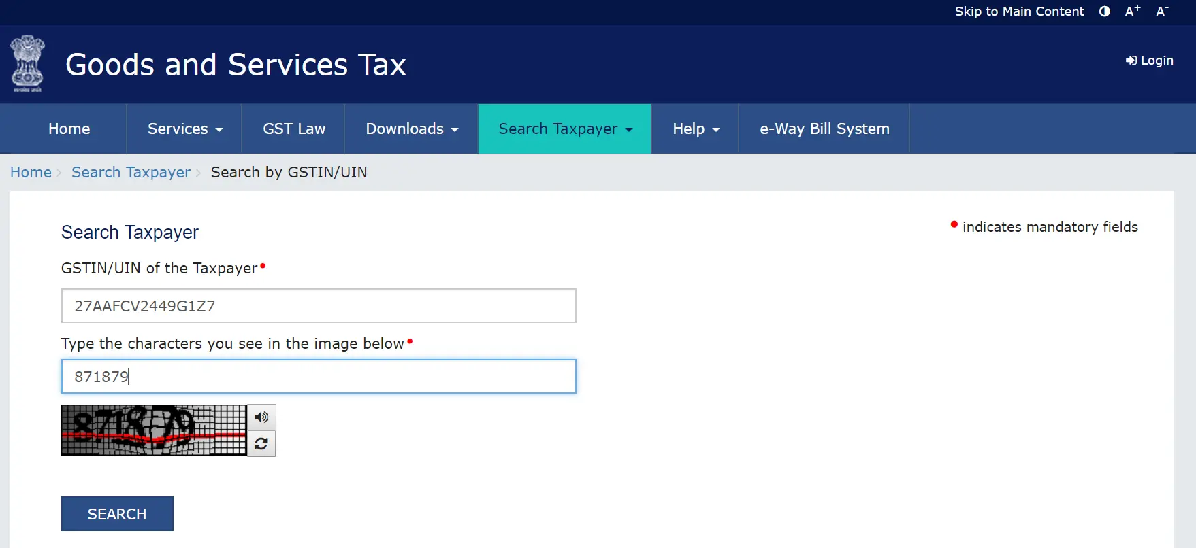Click the Home breadcrumb link

click(x=31, y=173)
